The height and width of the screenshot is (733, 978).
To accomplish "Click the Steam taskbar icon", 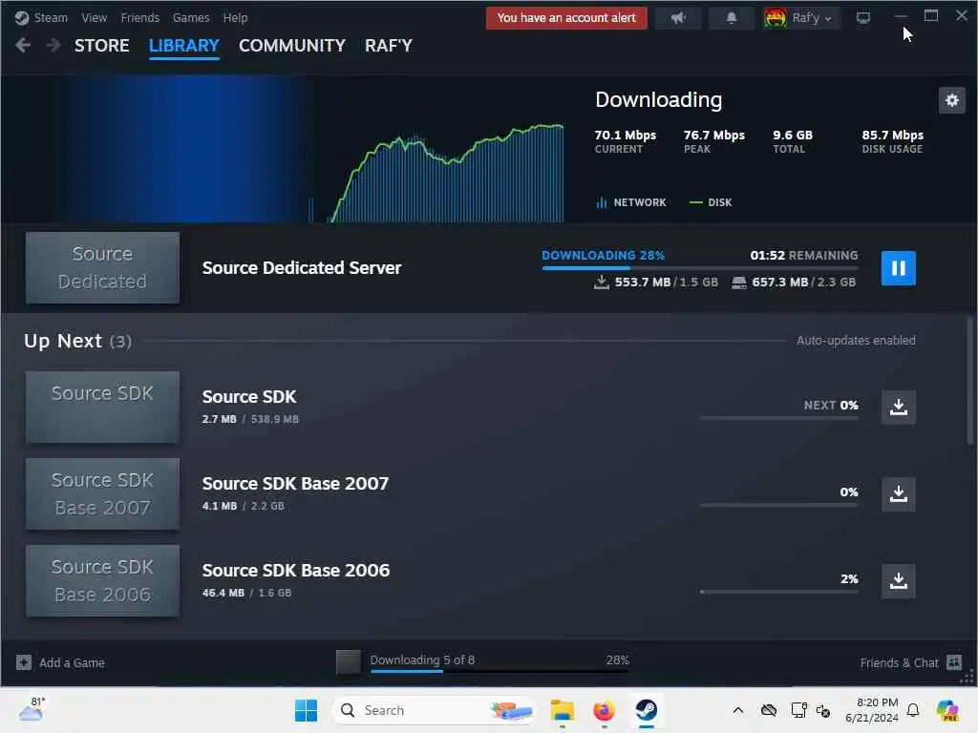I will [x=647, y=710].
